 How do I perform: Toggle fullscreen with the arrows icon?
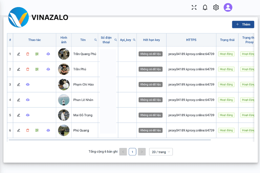(x=194, y=7)
